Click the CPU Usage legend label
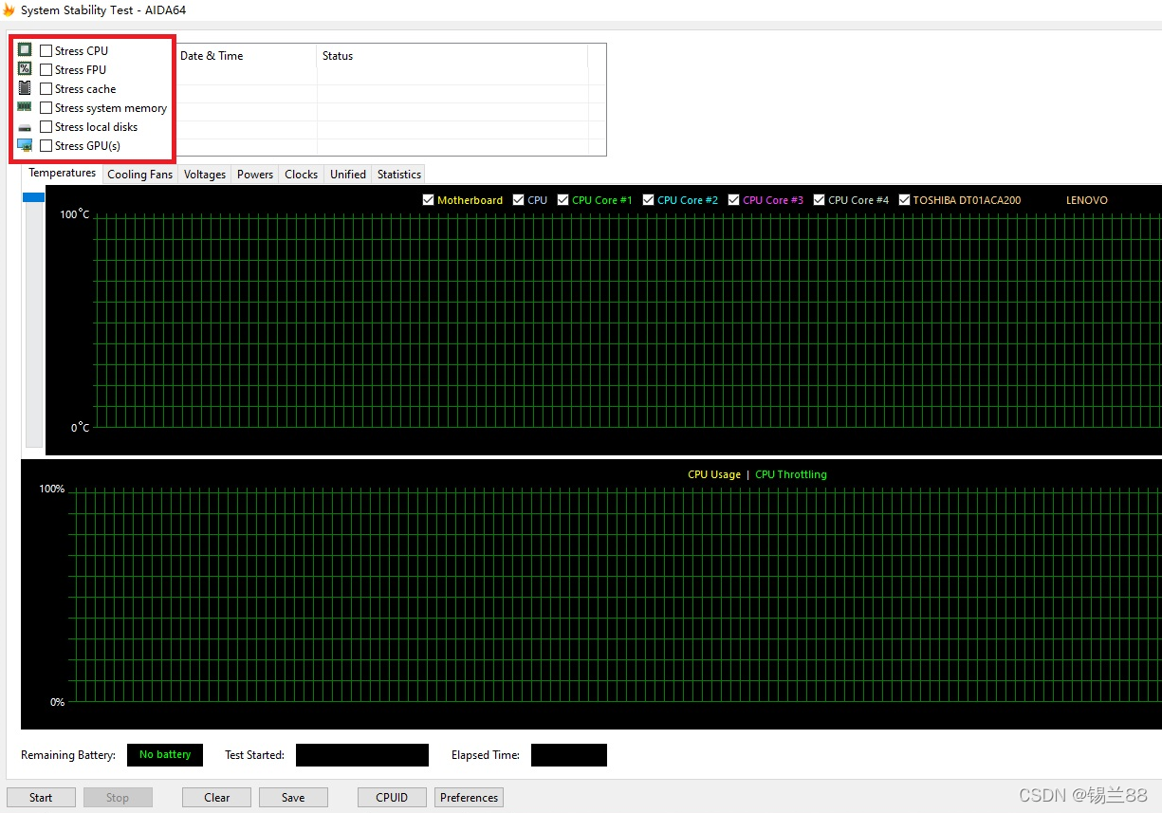 tap(714, 474)
